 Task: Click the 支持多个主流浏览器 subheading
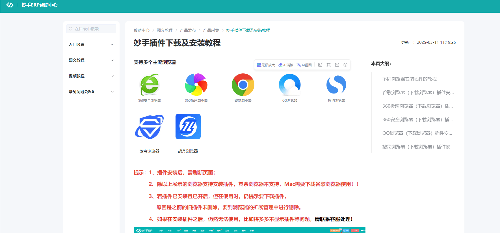click(x=155, y=62)
